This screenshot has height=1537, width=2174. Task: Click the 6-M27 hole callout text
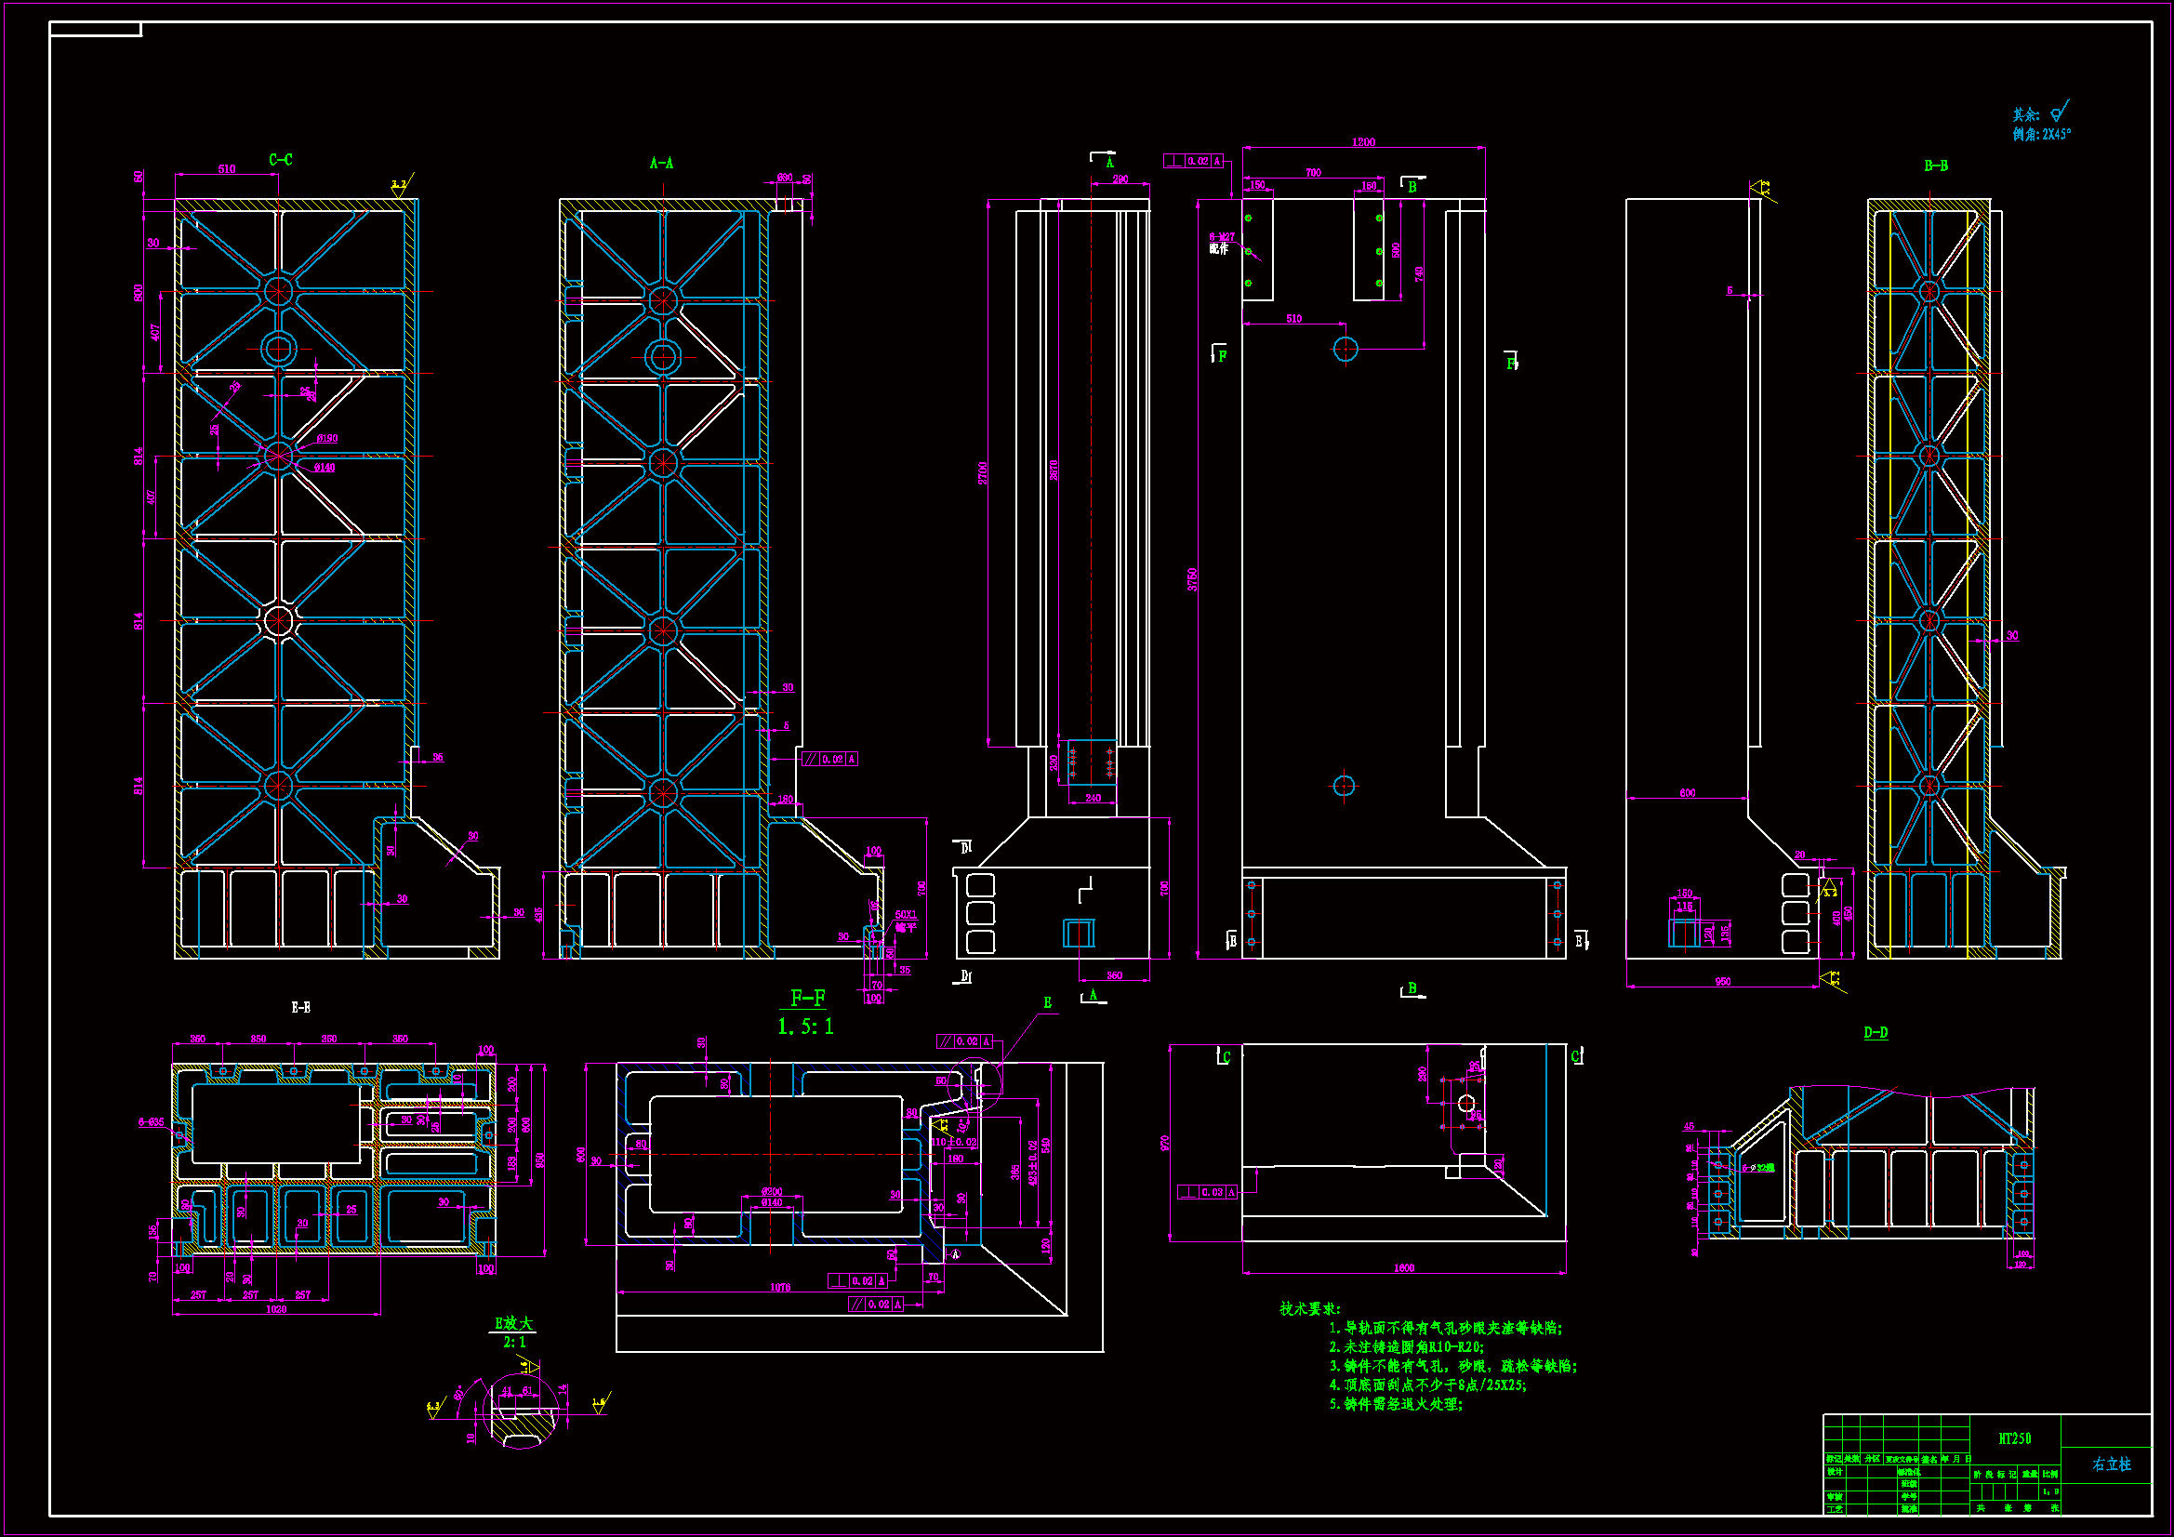pos(1221,237)
